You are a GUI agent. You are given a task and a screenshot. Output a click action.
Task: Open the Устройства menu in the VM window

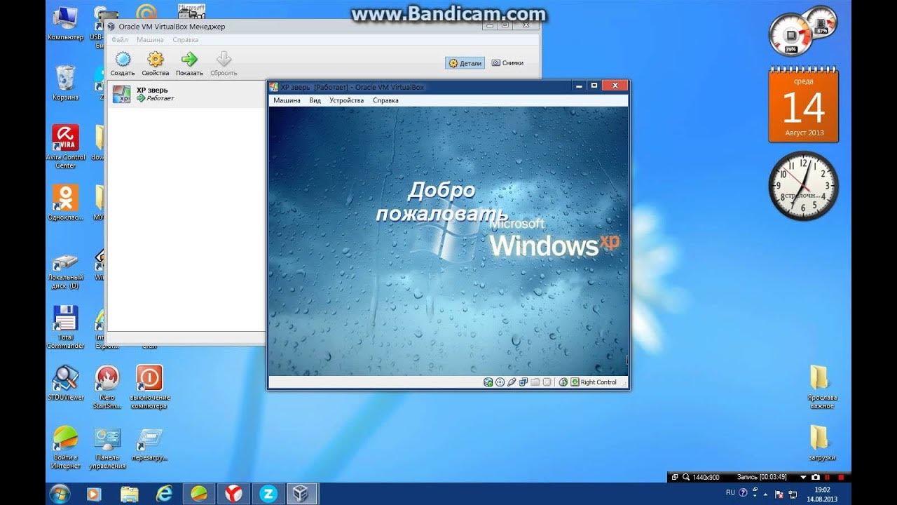click(347, 100)
